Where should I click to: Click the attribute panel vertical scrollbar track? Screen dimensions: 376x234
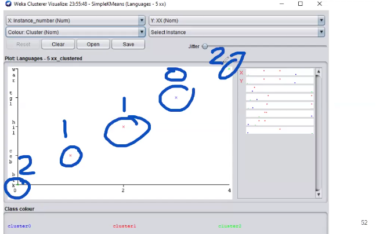(x=319, y=133)
